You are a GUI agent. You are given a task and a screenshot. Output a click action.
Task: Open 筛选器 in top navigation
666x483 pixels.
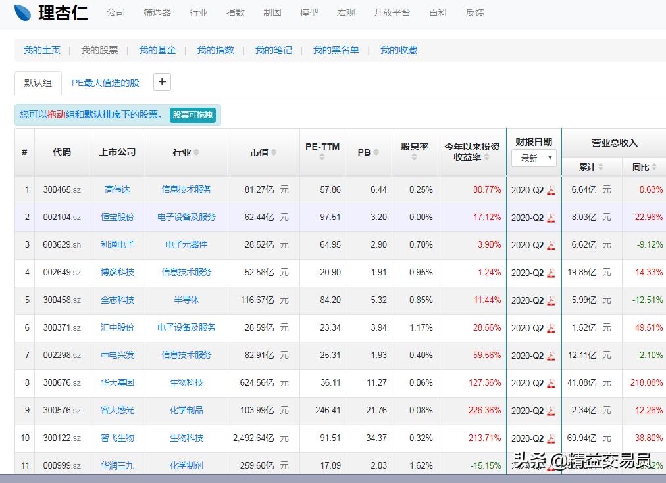point(157,12)
